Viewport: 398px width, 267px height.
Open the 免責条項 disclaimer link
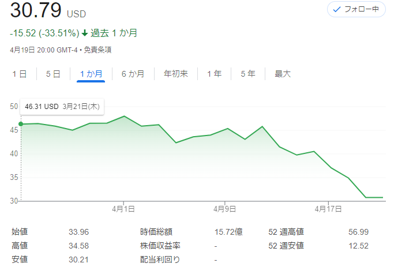coord(97,50)
